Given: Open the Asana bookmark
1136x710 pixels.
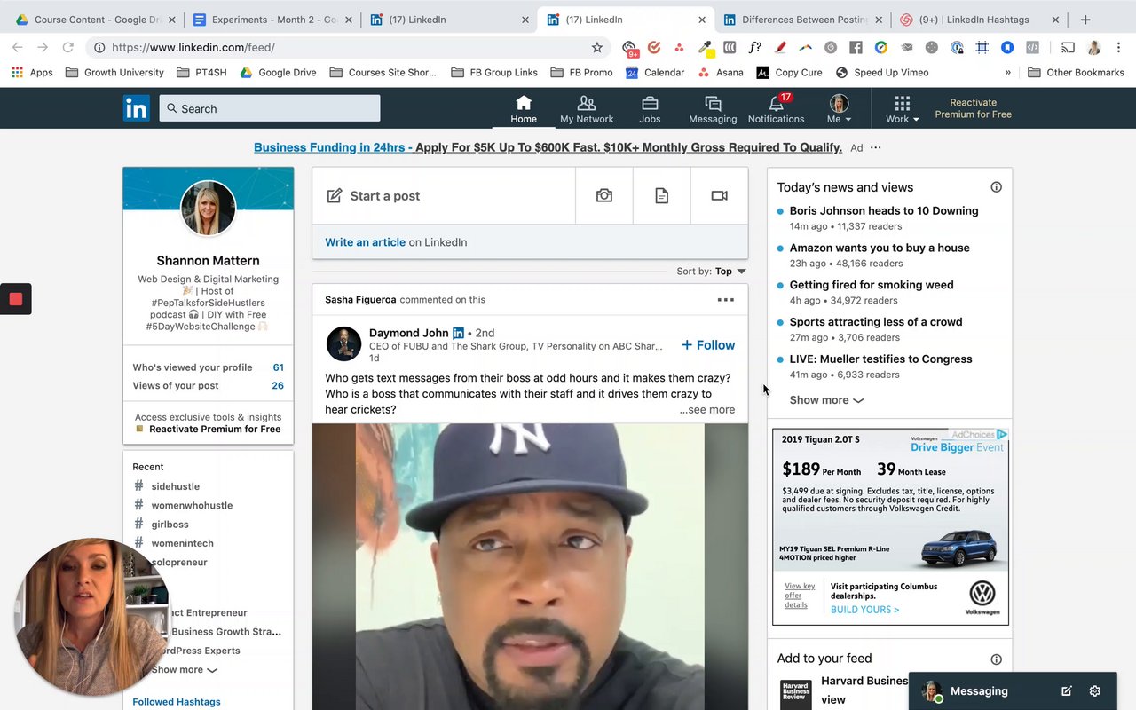Looking at the screenshot, I should point(721,73).
